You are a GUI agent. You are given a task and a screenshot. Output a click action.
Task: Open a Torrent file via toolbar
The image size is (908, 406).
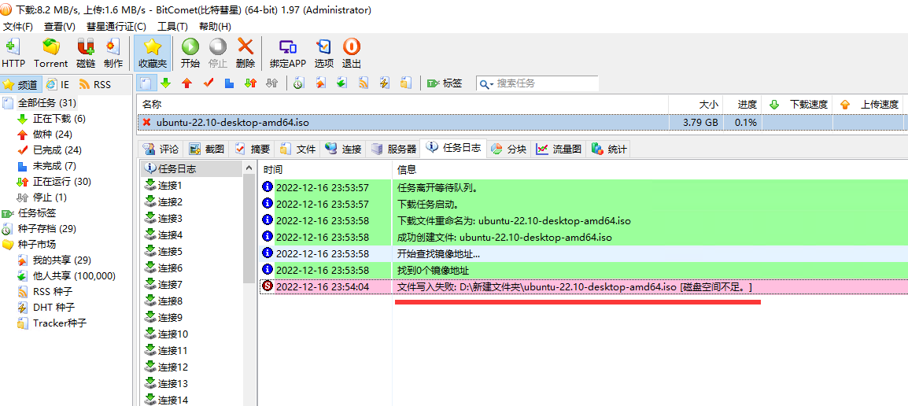[50, 54]
